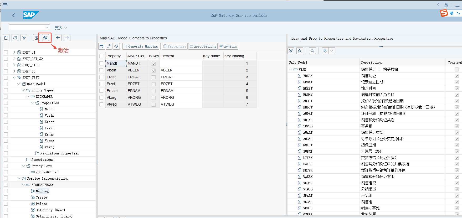This screenshot has width=462, height=218.
Task: Click the delete-row icon in mapping toolbar
Action: point(102,46)
